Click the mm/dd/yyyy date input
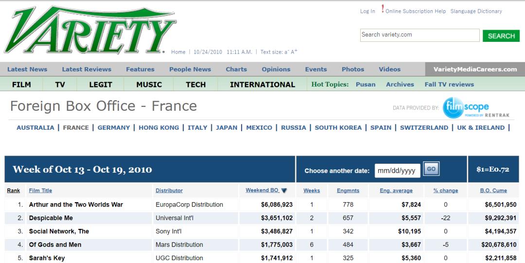 [398, 171]
